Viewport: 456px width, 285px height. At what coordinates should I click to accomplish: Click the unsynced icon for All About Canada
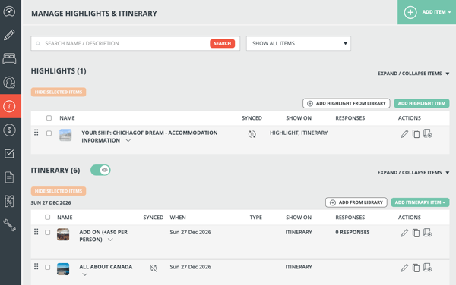(154, 268)
